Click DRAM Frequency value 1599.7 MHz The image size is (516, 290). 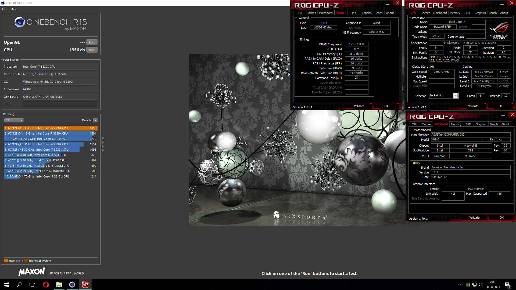click(x=356, y=44)
